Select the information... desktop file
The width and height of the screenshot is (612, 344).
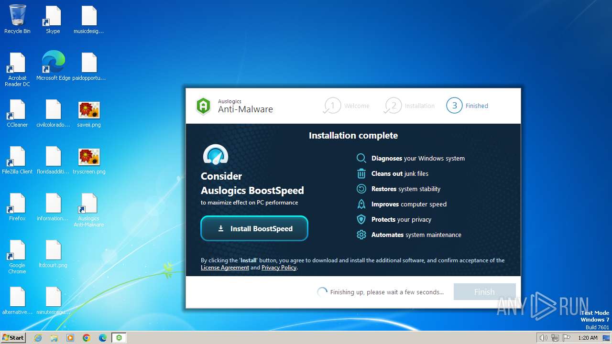coord(53,207)
